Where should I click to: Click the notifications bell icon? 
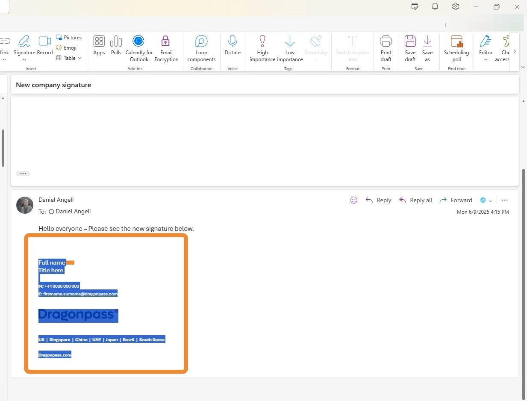(435, 6)
